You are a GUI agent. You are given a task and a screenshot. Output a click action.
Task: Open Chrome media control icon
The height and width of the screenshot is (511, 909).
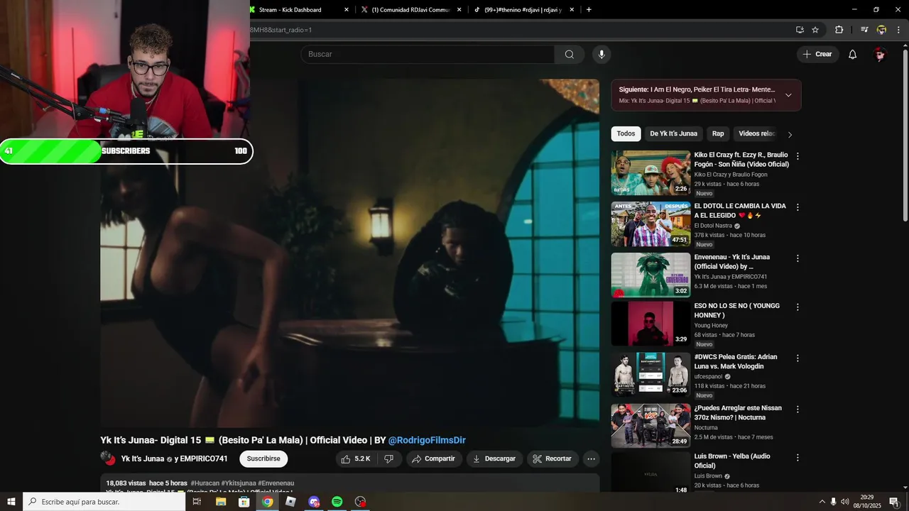point(864,30)
